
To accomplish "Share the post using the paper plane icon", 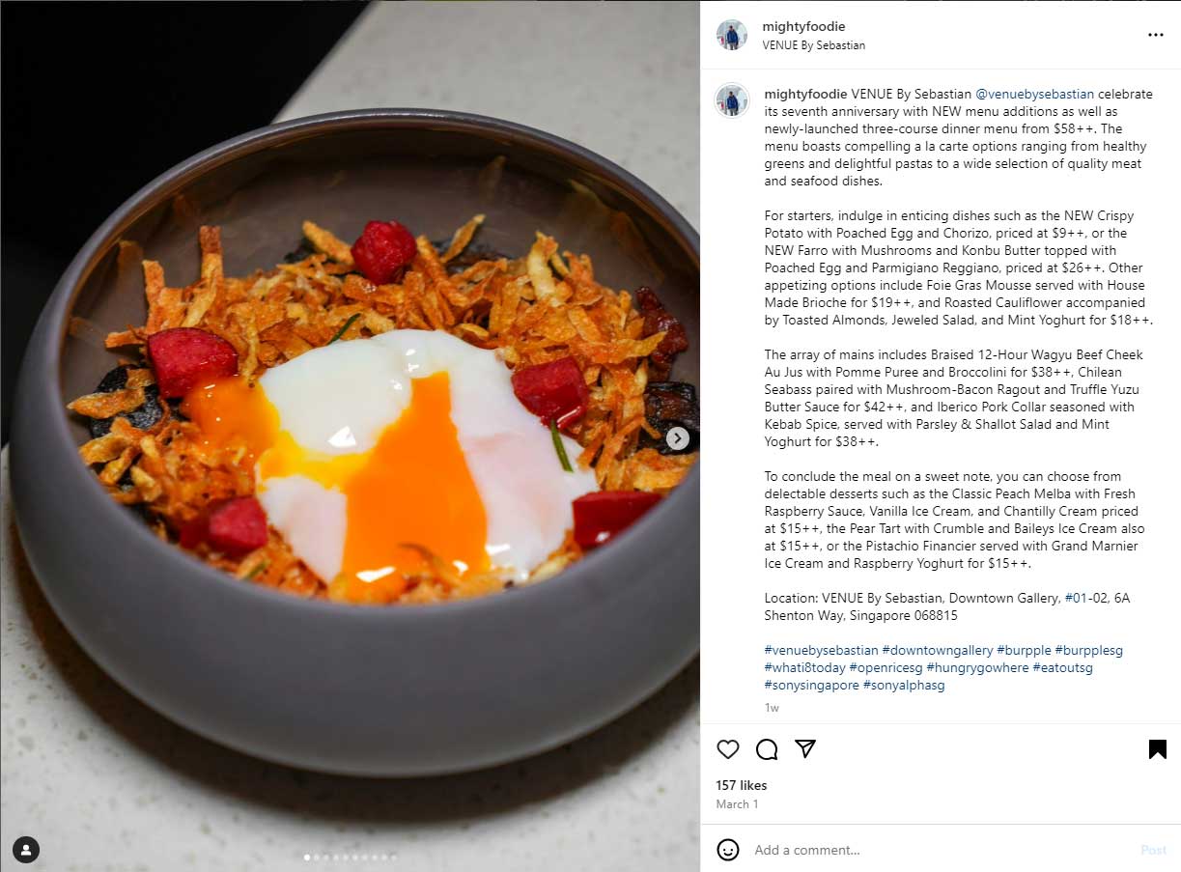I will 805,748.
